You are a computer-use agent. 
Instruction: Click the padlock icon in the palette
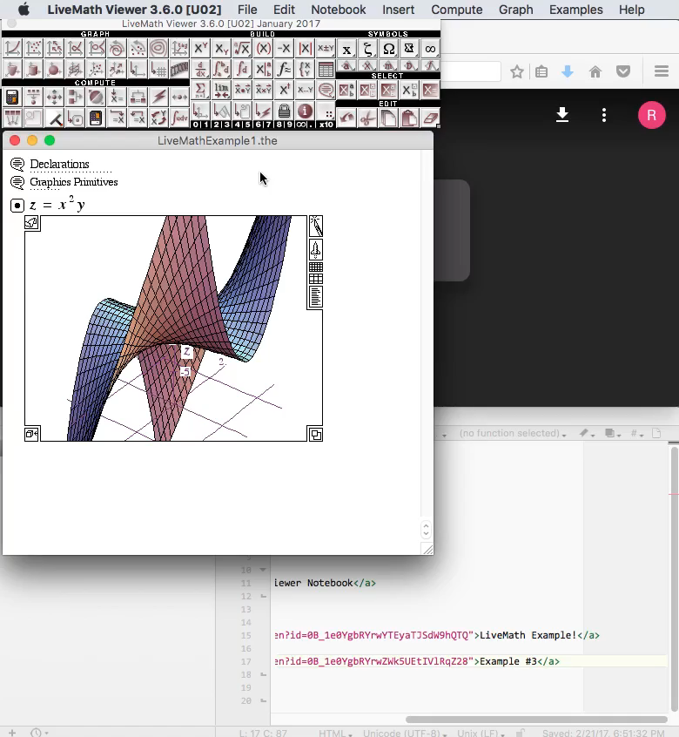284,112
